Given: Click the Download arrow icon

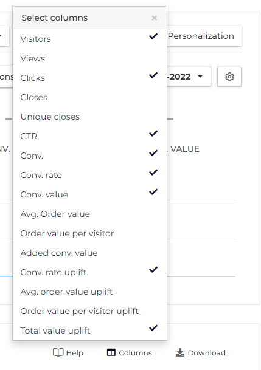Looking at the screenshot, I should pos(180,352).
